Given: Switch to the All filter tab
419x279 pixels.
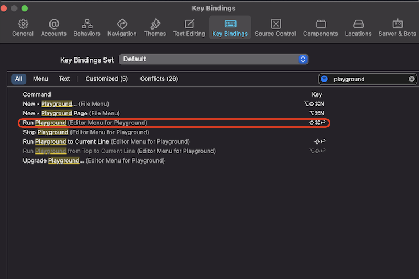Looking at the screenshot, I should [19, 79].
